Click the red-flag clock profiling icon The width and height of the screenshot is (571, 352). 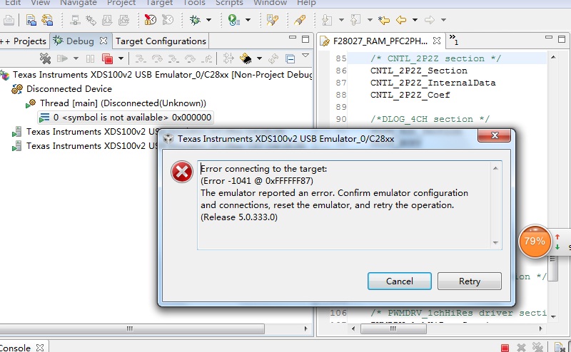(x=151, y=20)
